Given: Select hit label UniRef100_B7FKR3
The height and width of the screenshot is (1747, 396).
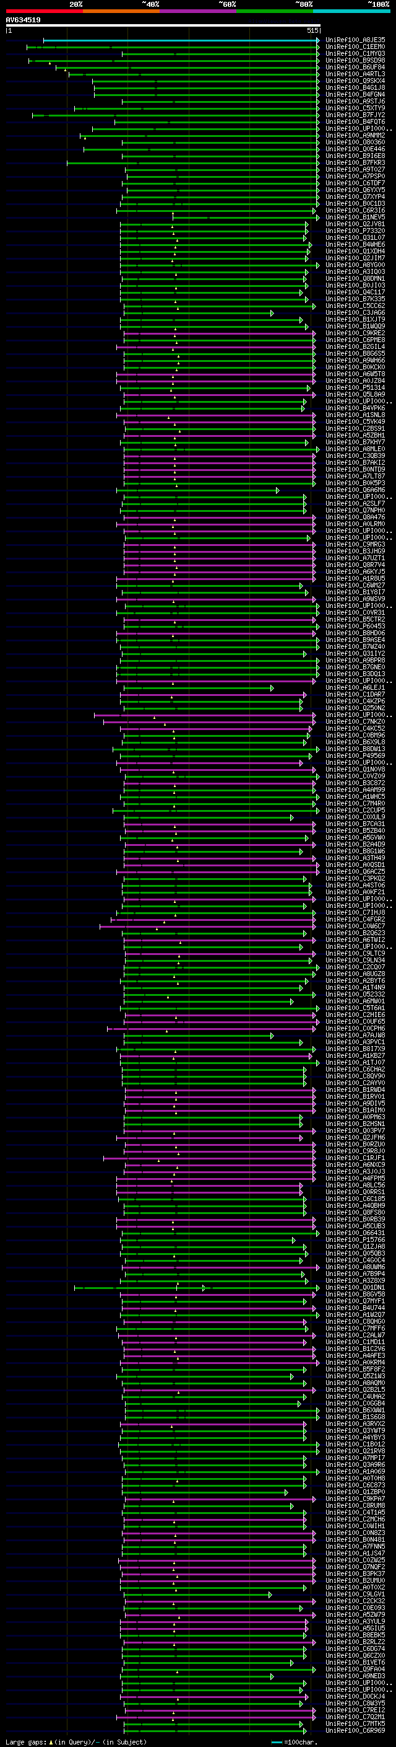Looking at the screenshot, I should click(x=355, y=162).
